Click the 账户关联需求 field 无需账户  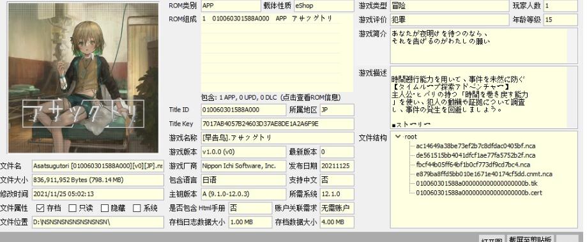[337, 208]
